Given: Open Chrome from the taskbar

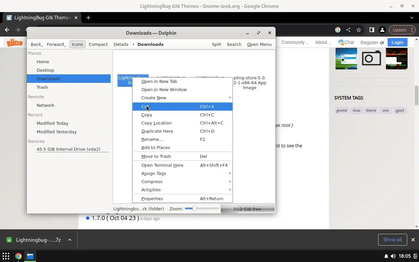Looking at the screenshot, I should (x=18, y=256).
